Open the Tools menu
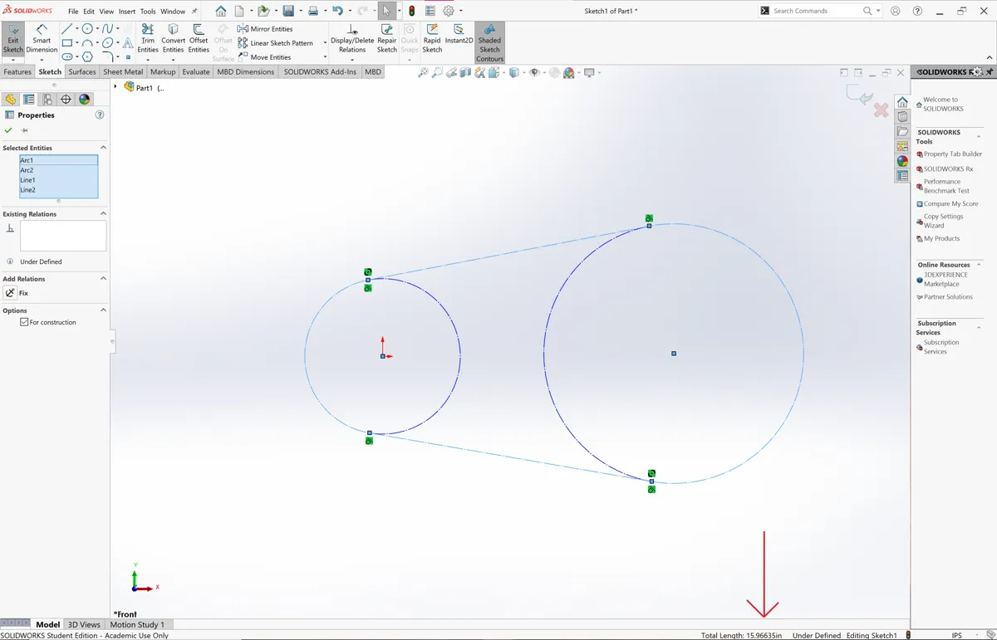 coord(147,11)
